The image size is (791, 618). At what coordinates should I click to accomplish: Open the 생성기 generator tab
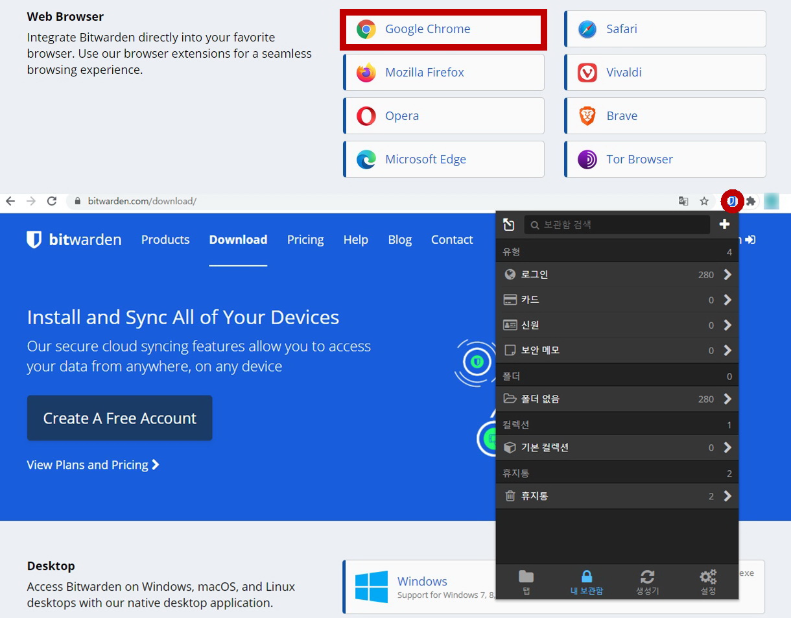tap(647, 582)
